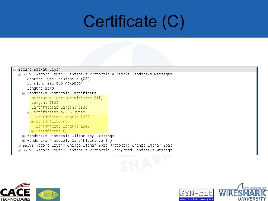Select the first Certificate Length row

coord(63,117)
